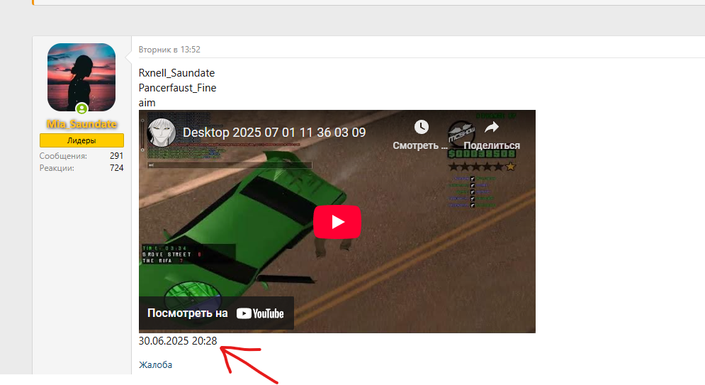This screenshot has height=385, width=705.
Task: Click the Watch later clock icon
Action: pos(421,128)
